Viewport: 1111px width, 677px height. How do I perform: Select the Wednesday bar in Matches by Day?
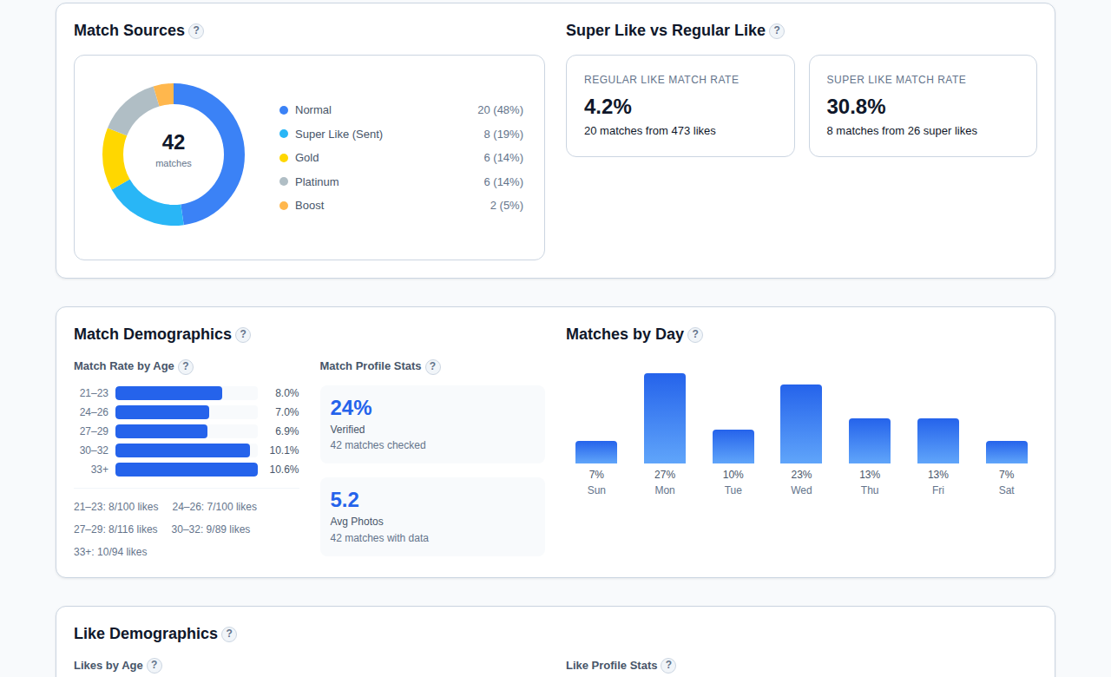pyautogui.click(x=801, y=423)
